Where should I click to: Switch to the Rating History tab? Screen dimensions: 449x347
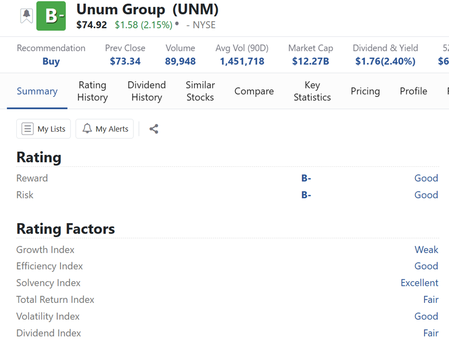[x=92, y=91]
